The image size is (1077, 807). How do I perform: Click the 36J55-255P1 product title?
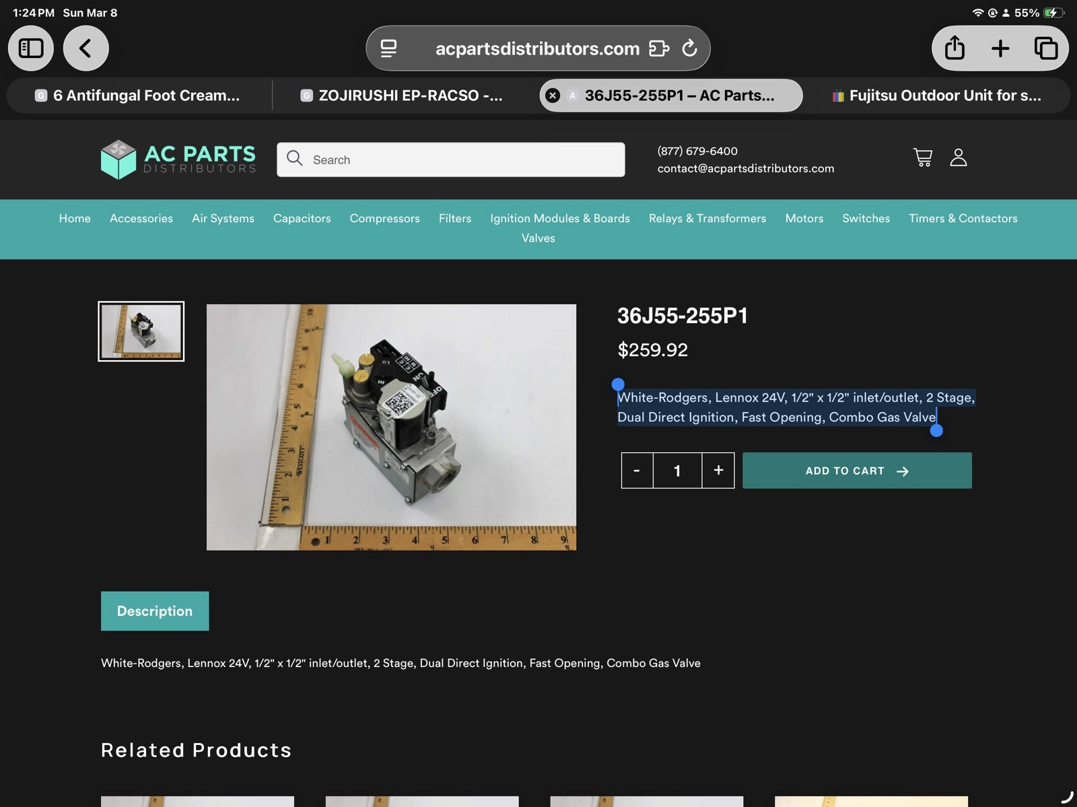click(683, 316)
